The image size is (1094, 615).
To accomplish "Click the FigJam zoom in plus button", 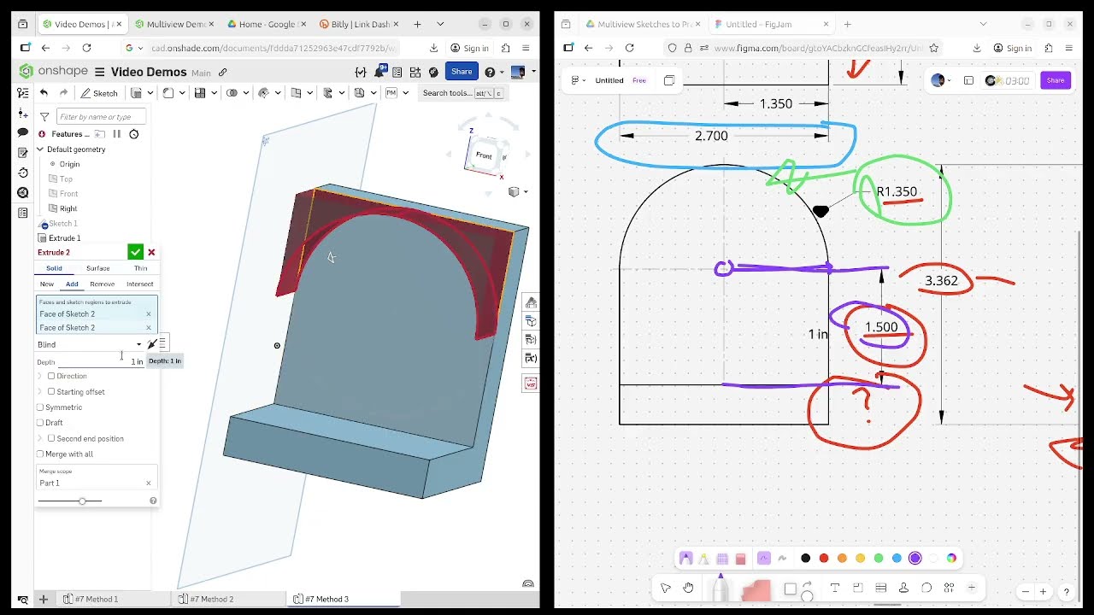I will click(1043, 591).
